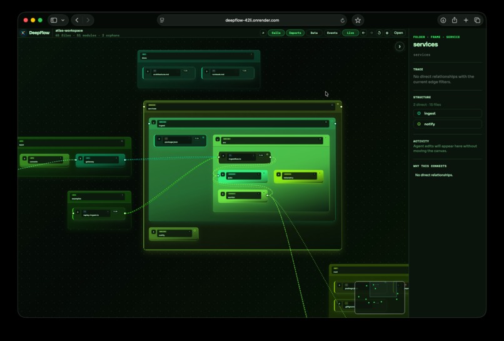
Task: Go back with the toolbar left arrow
Action: [363, 33]
